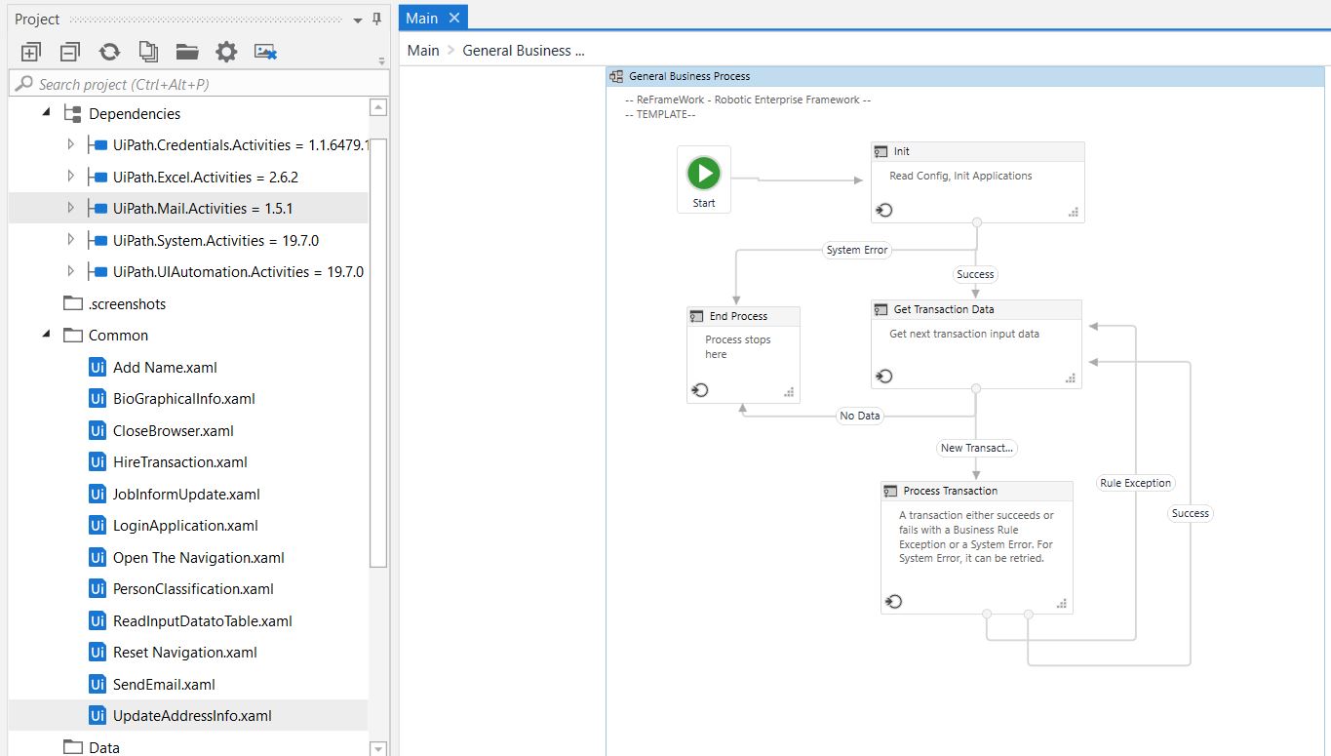Screen dimensions: 1331x756
Task: Select UpdateAddressInfo.xaml file
Action: click(192, 715)
